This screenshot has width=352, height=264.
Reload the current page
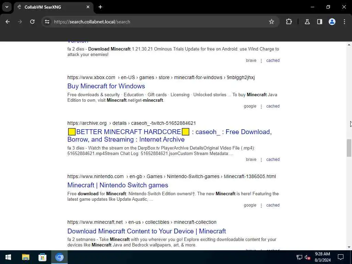[x=32, y=22]
